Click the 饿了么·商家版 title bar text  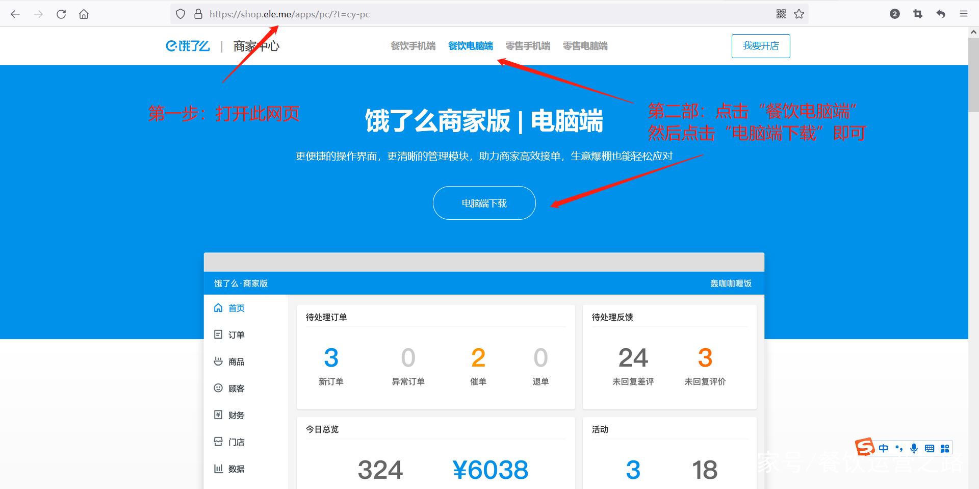point(241,284)
